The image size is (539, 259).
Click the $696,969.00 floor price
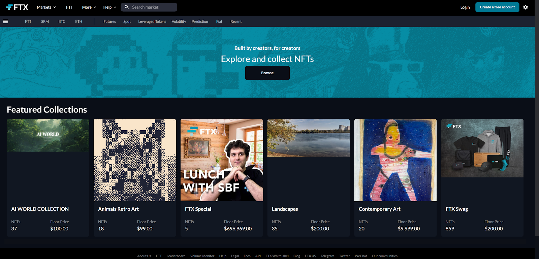[238, 229]
